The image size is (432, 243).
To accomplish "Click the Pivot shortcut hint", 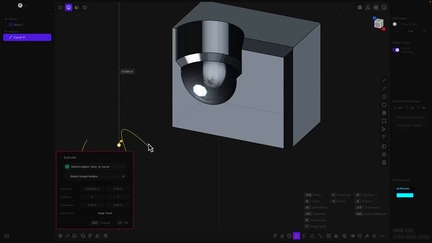I will [338, 201].
